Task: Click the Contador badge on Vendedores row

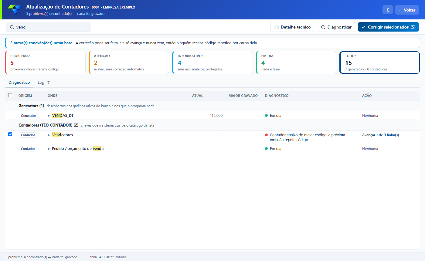Action: tap(28, 135)
